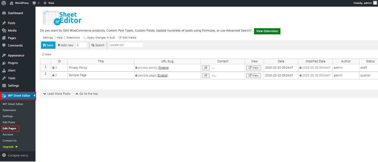Viewport: 378px width, 162px height.
Task: Open date picker arrow for Privacy Policy row
Action: pyautogui.click(x=296, y=67)
